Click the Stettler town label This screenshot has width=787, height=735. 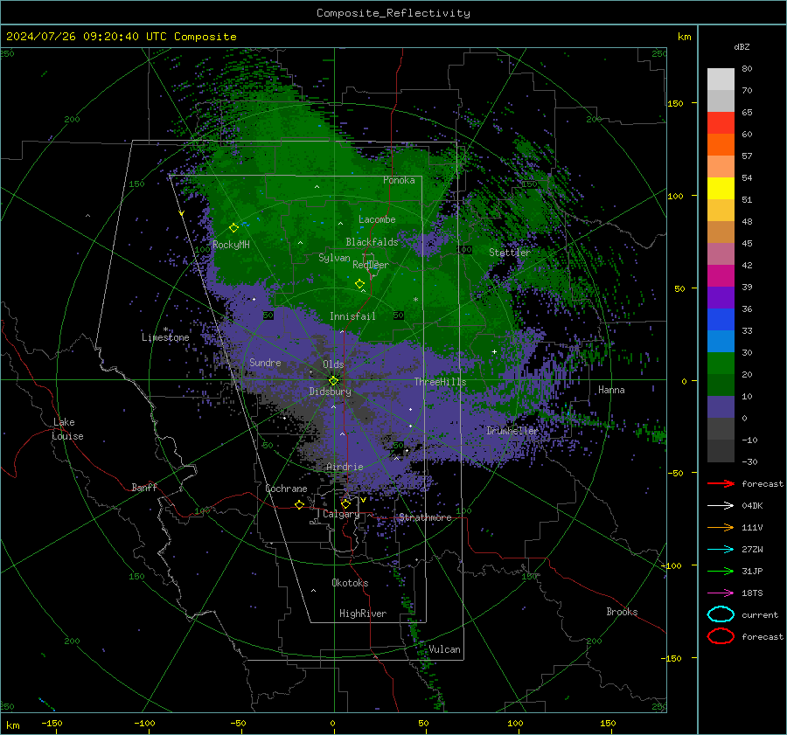(510, 253)
